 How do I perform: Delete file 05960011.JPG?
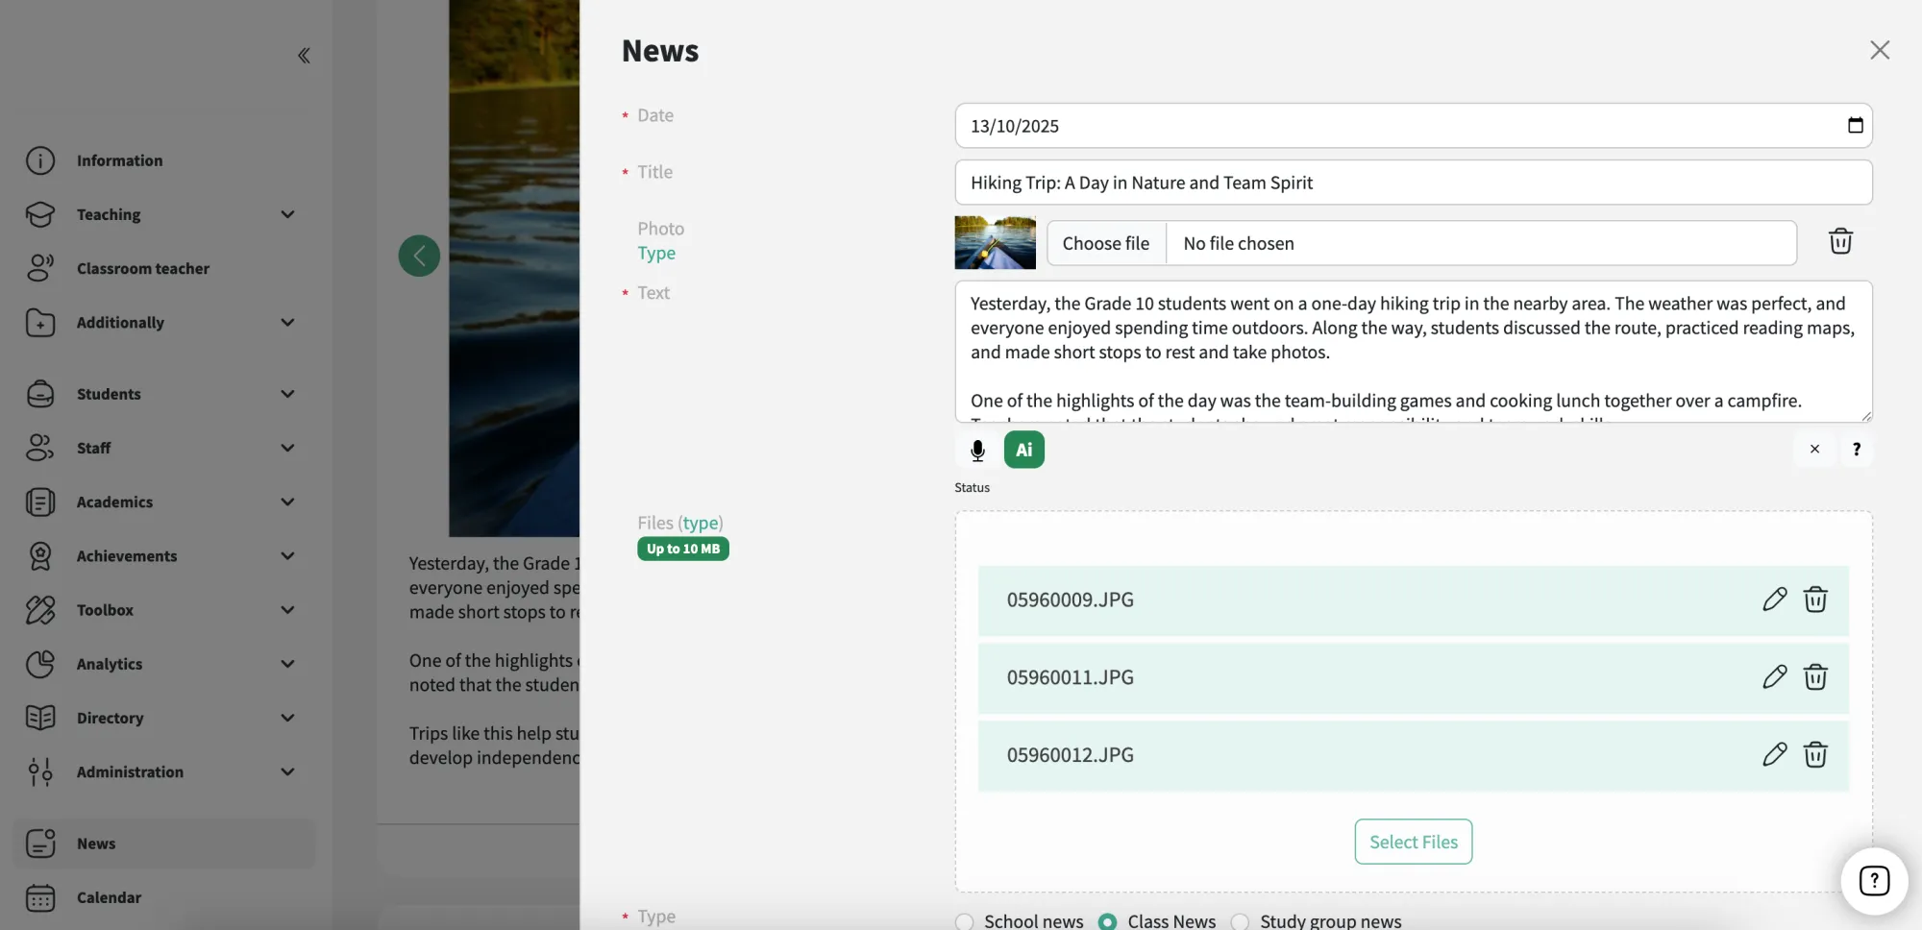click(1815, 677)
